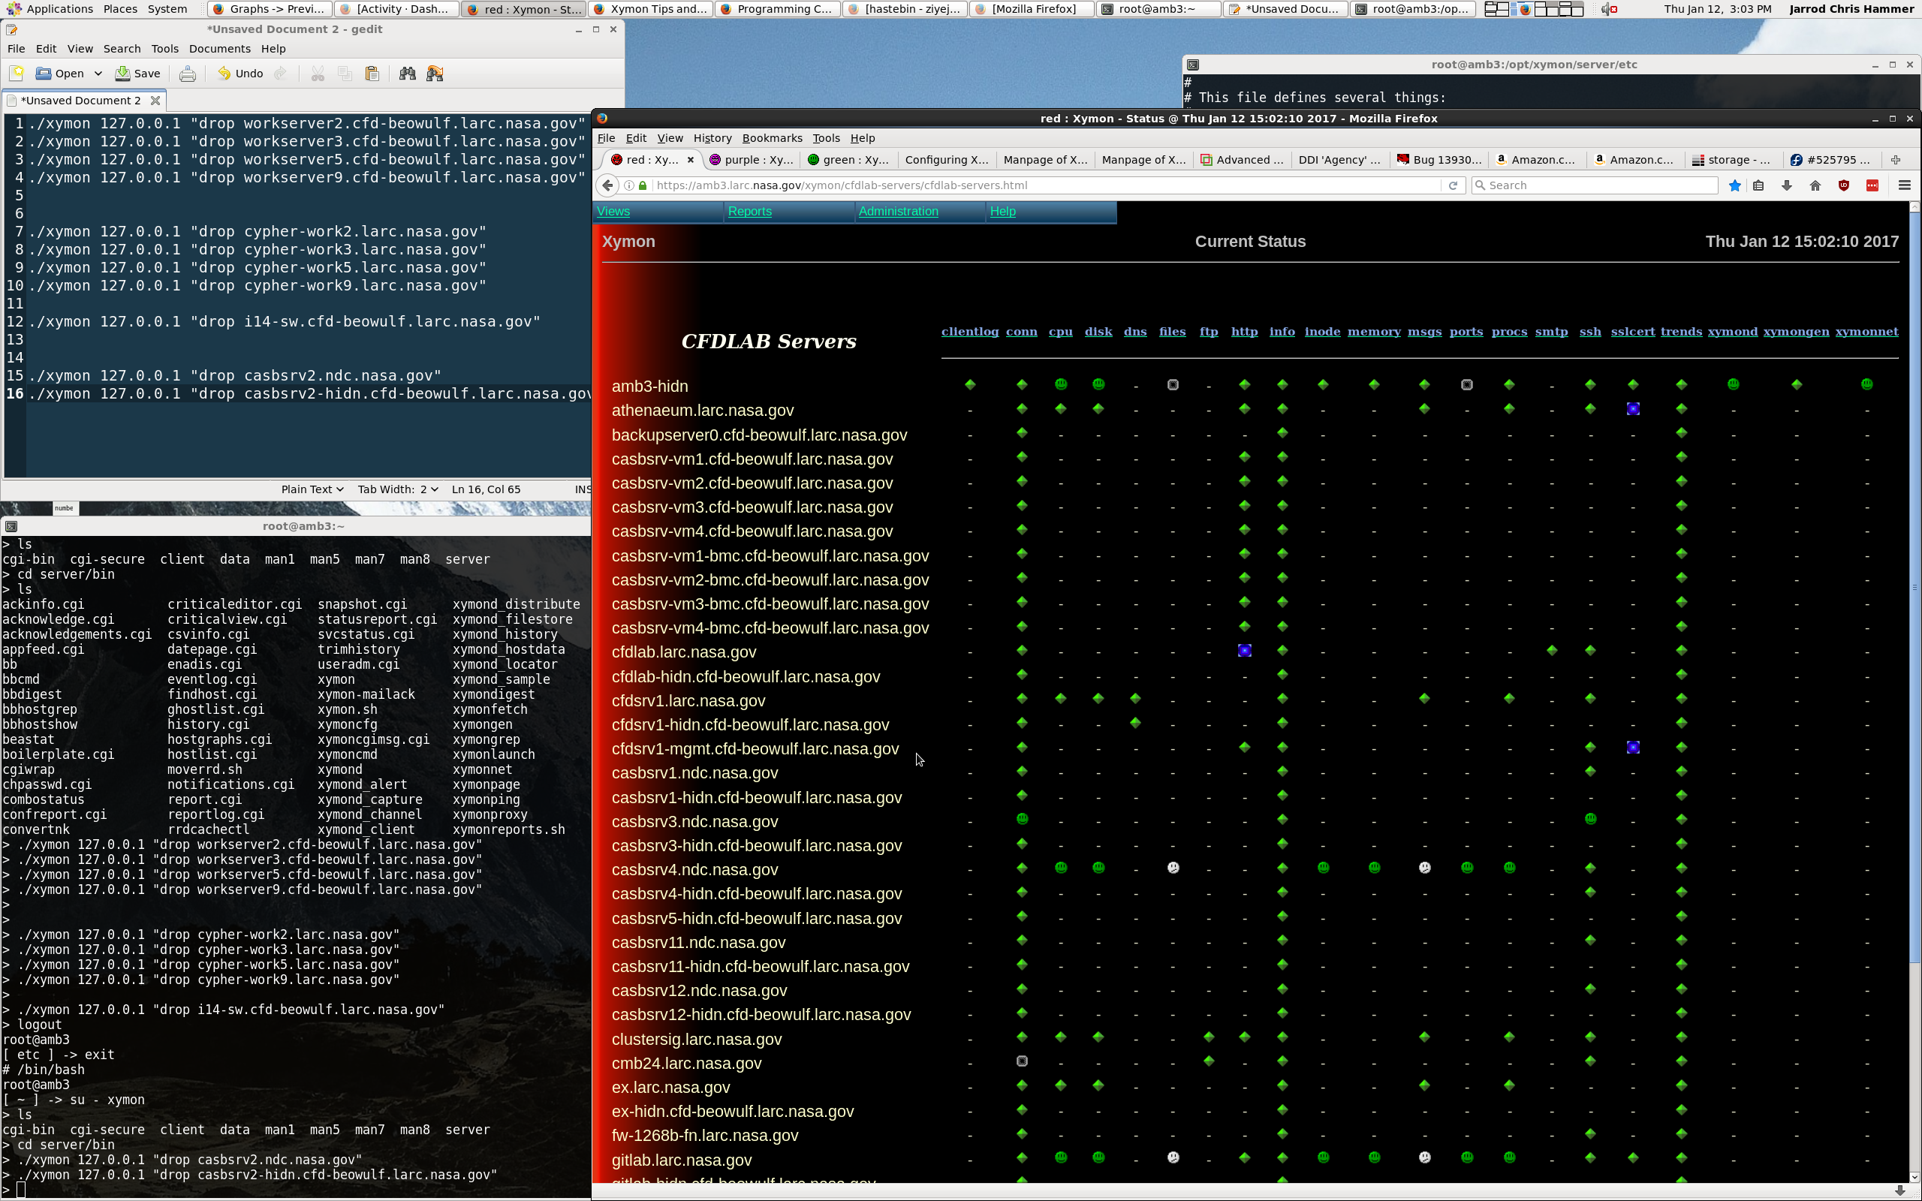This screenshot has height=1201, width=1922.
Task: Undo the last edit in gedit
Action: (241, 74)
